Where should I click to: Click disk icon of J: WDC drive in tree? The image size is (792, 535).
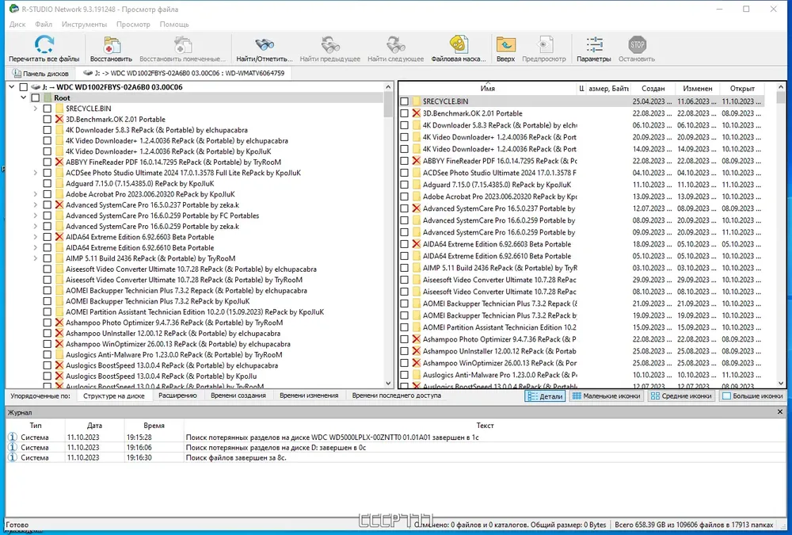[x=35, y=87]
